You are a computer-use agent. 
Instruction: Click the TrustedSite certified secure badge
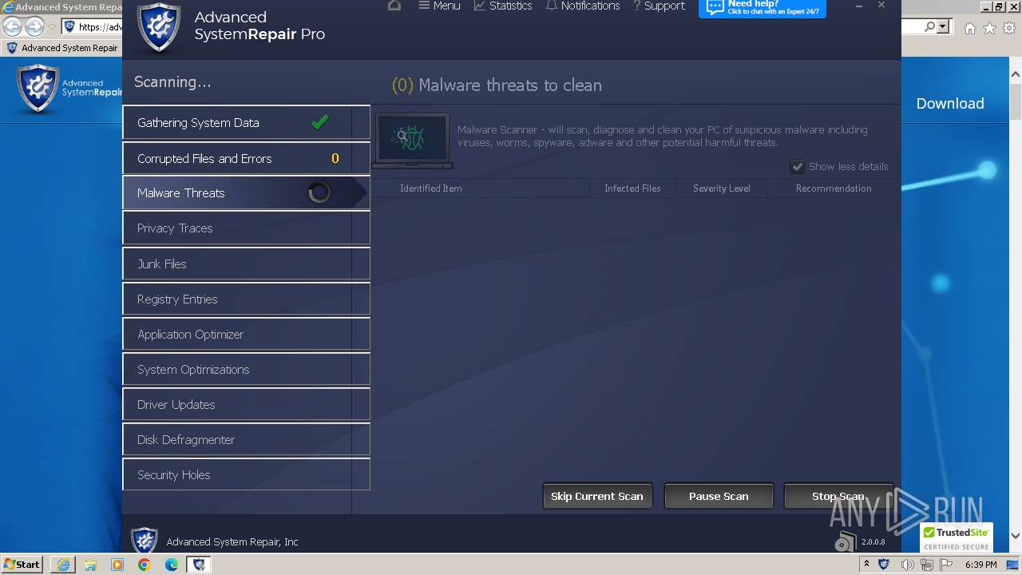pyautogui.click(x=957, y=538)
